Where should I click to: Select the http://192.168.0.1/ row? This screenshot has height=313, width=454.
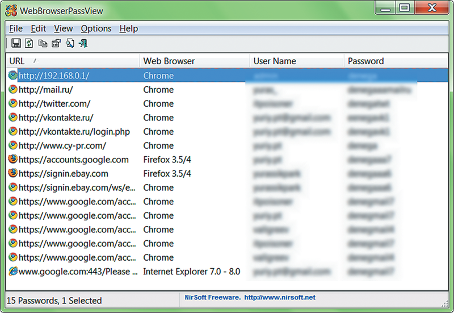[228, 76]
